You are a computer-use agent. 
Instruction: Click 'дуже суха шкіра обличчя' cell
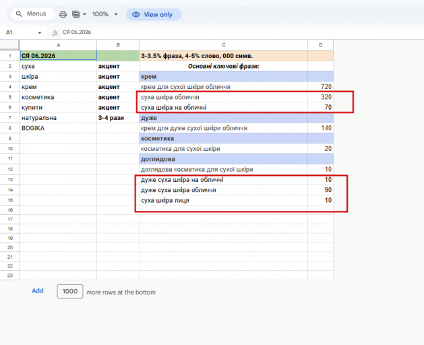pyautogui.click(x=224, y=190)
